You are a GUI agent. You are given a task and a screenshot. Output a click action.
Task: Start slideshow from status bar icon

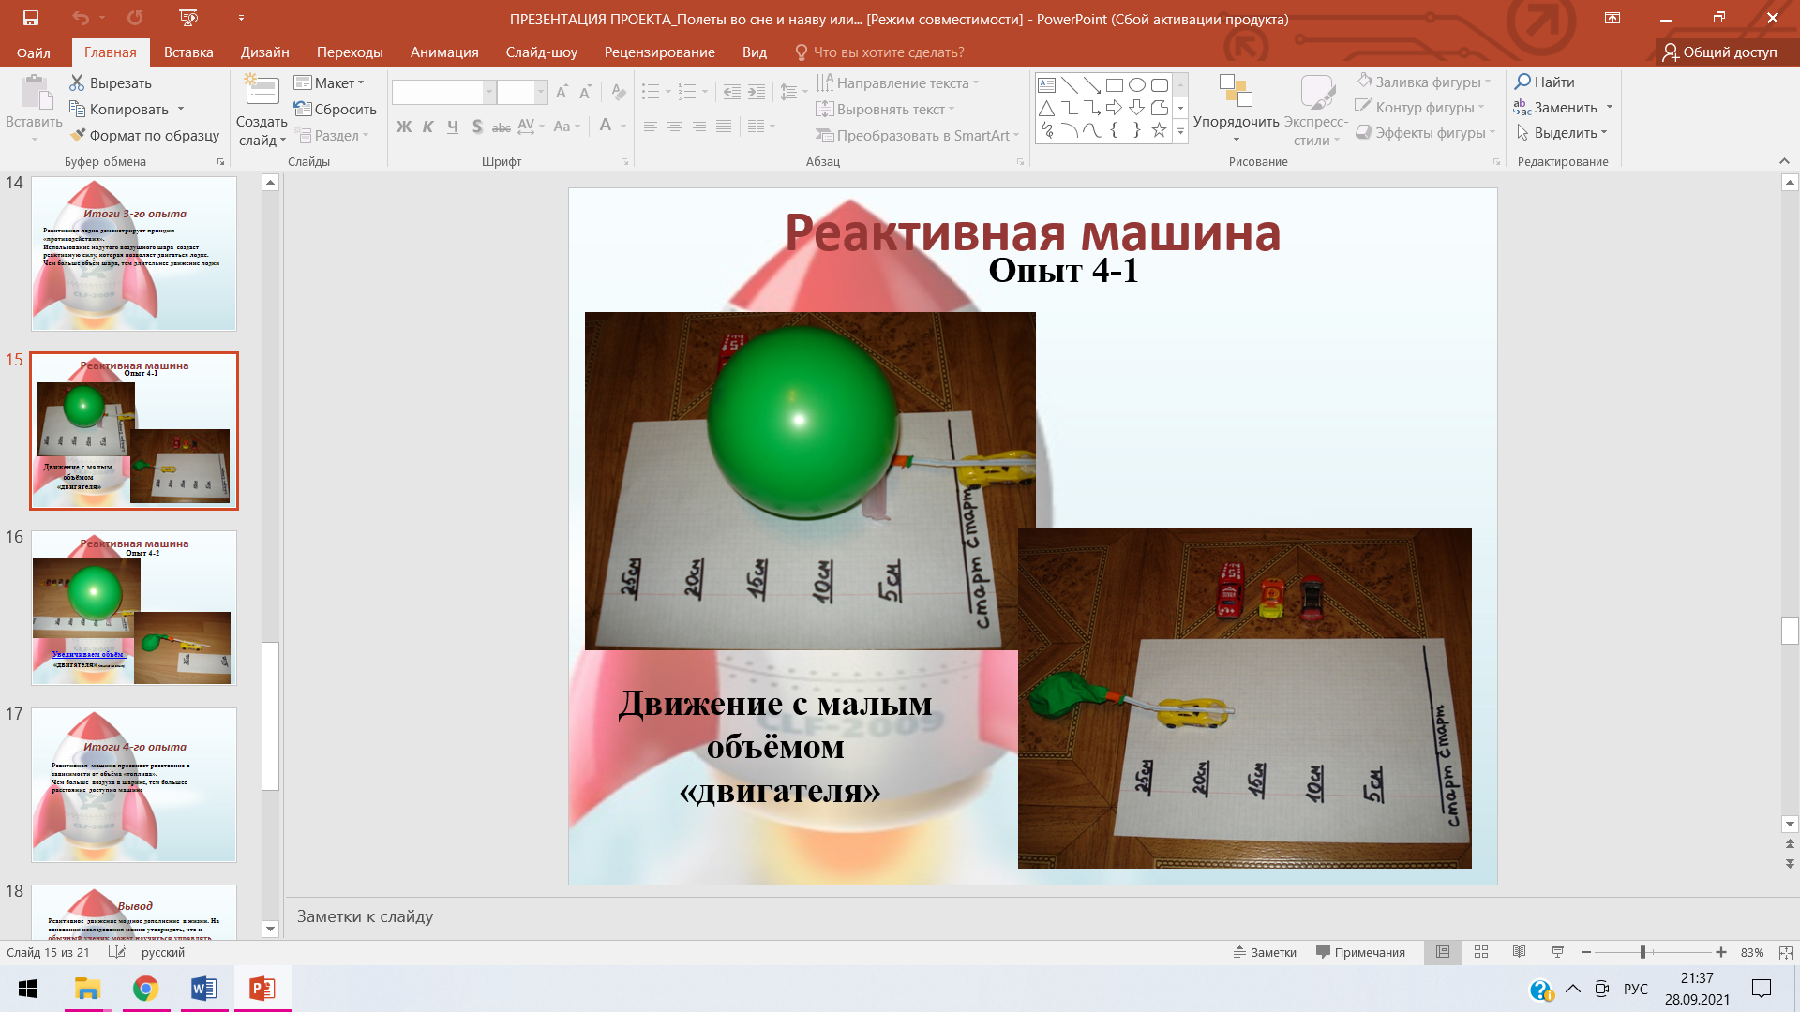tap(1557, 952)
